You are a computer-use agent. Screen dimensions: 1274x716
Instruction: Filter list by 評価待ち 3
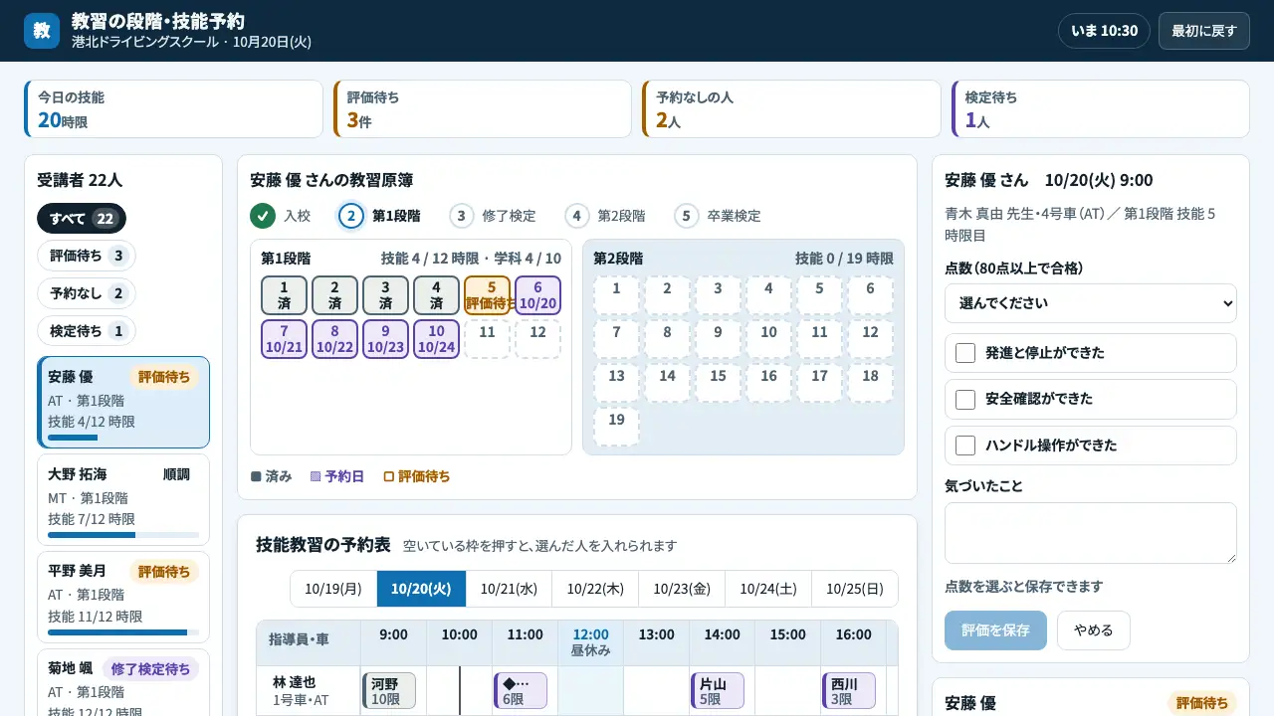87,256
